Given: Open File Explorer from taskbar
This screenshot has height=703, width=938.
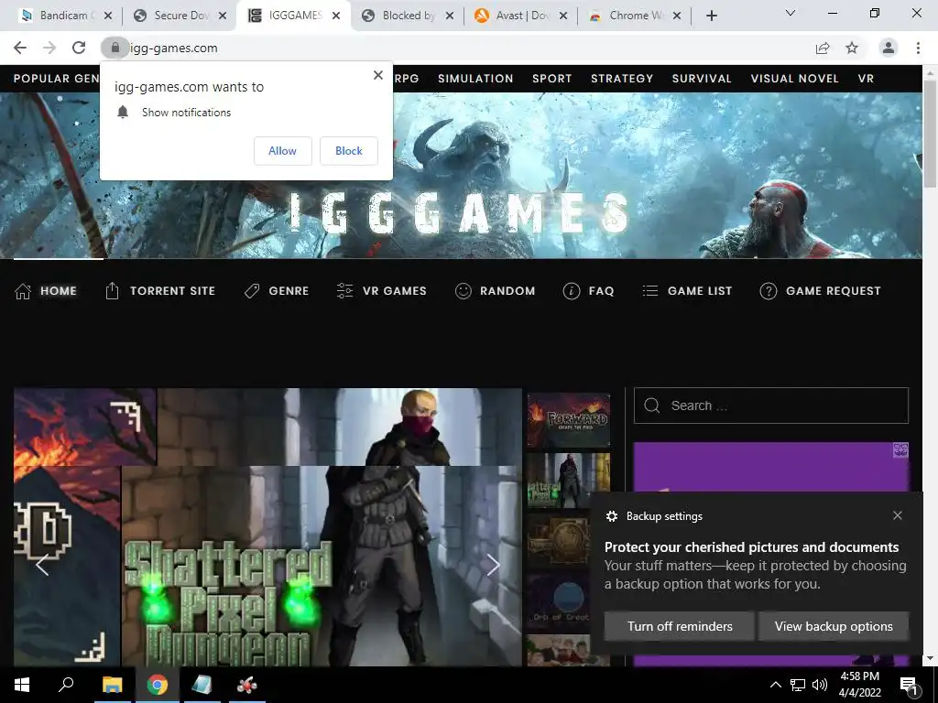Looking at the screenshot, I should [111, 685].
